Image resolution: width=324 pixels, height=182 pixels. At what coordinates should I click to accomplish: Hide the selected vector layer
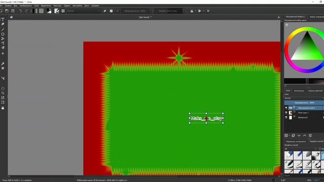click(286, 108)
